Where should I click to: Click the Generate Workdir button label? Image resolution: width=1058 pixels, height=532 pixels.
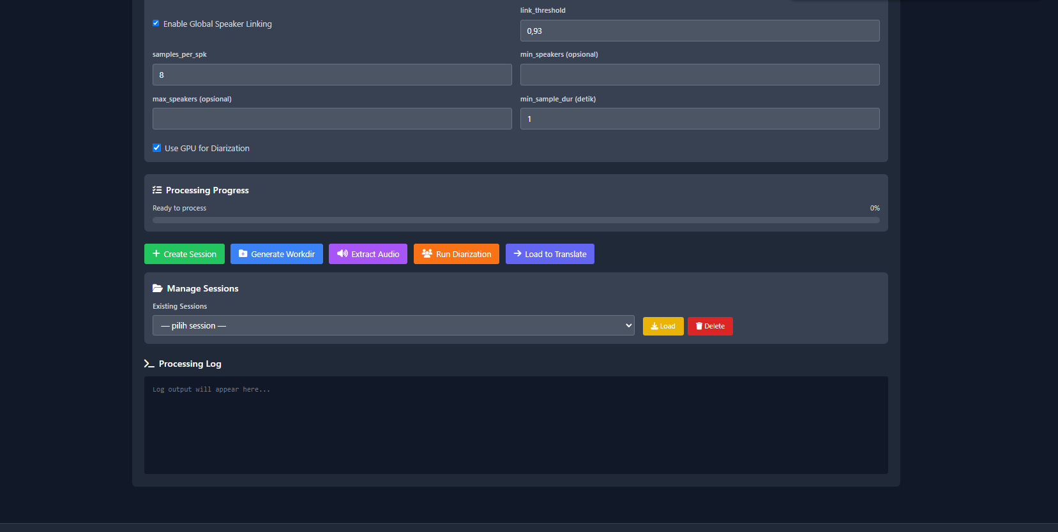(x=283, y=255)
